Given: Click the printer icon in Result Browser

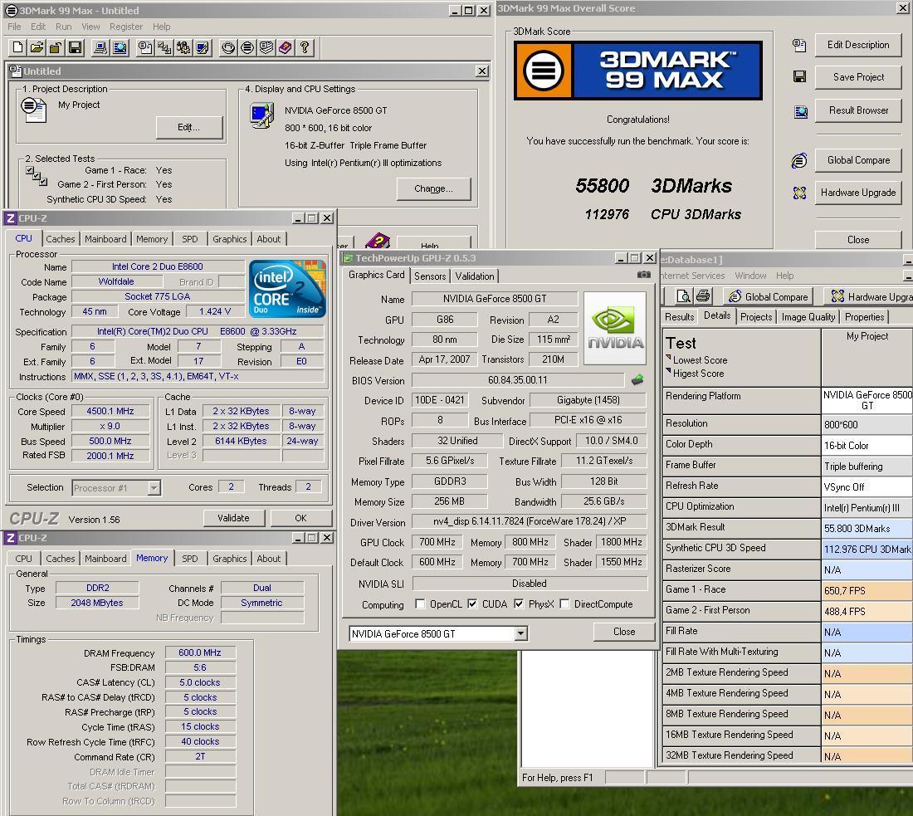Looking at the screenshot, I should point(703,296).
